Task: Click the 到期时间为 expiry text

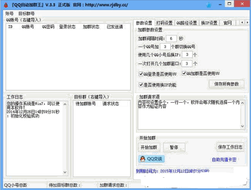Action: [x=172, y=171]
